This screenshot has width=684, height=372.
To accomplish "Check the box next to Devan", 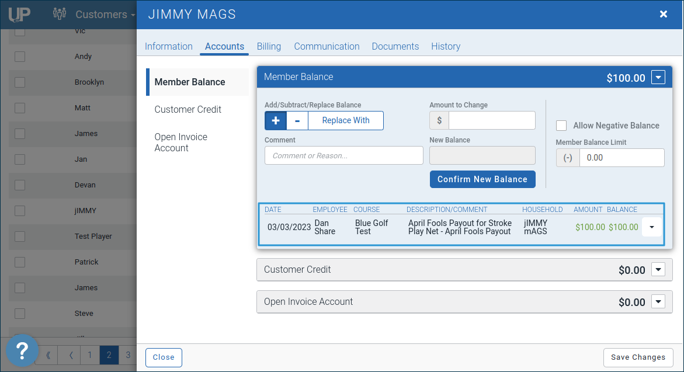I will point(20,185).
